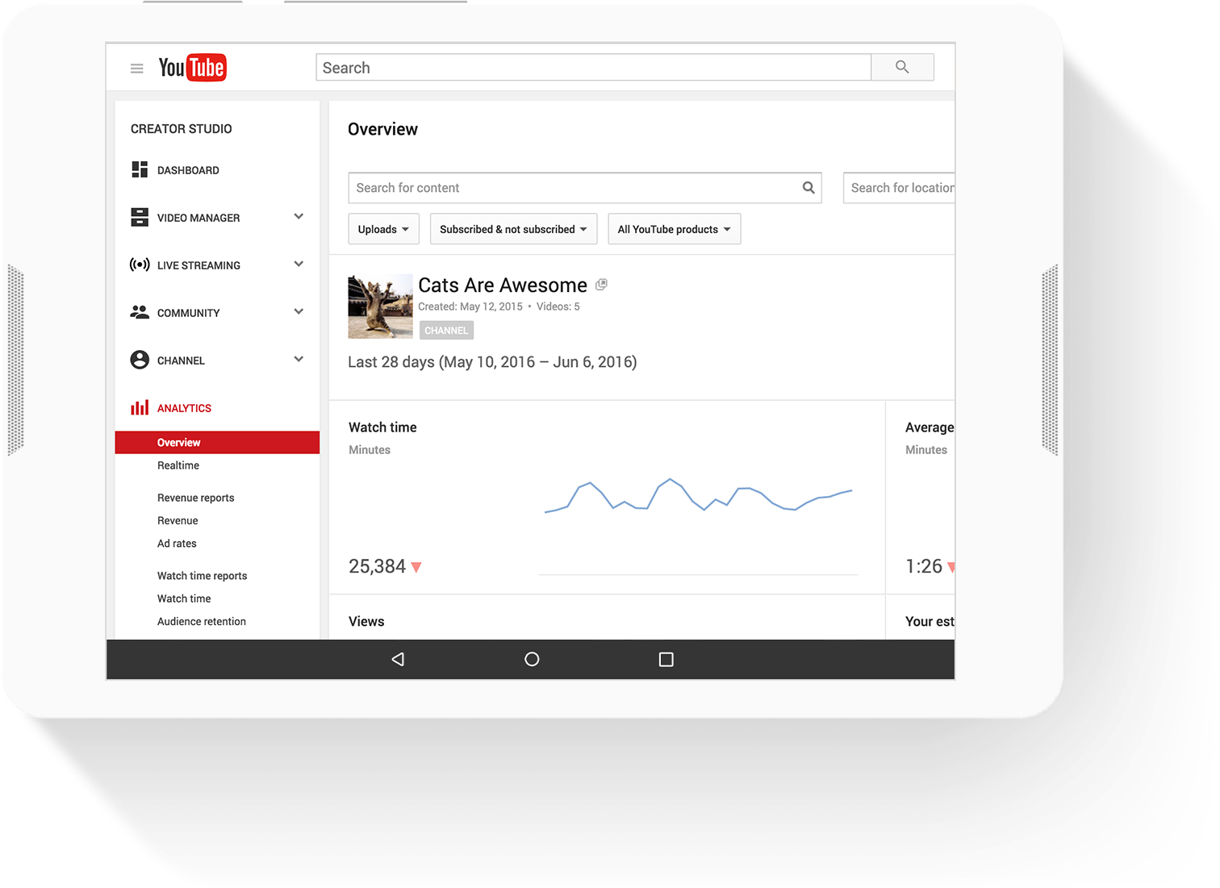Select Community label in sidebar

coord(188,313)
